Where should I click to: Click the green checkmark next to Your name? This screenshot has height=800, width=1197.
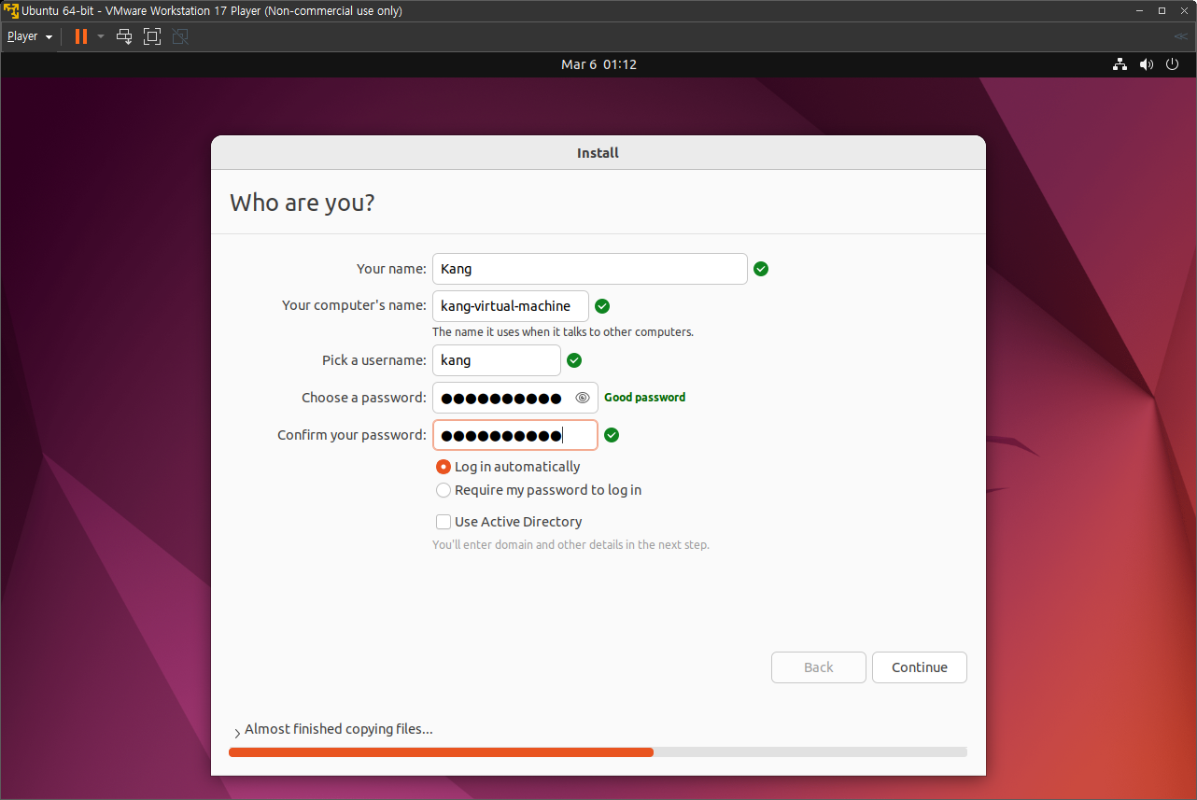pos(761,269)
